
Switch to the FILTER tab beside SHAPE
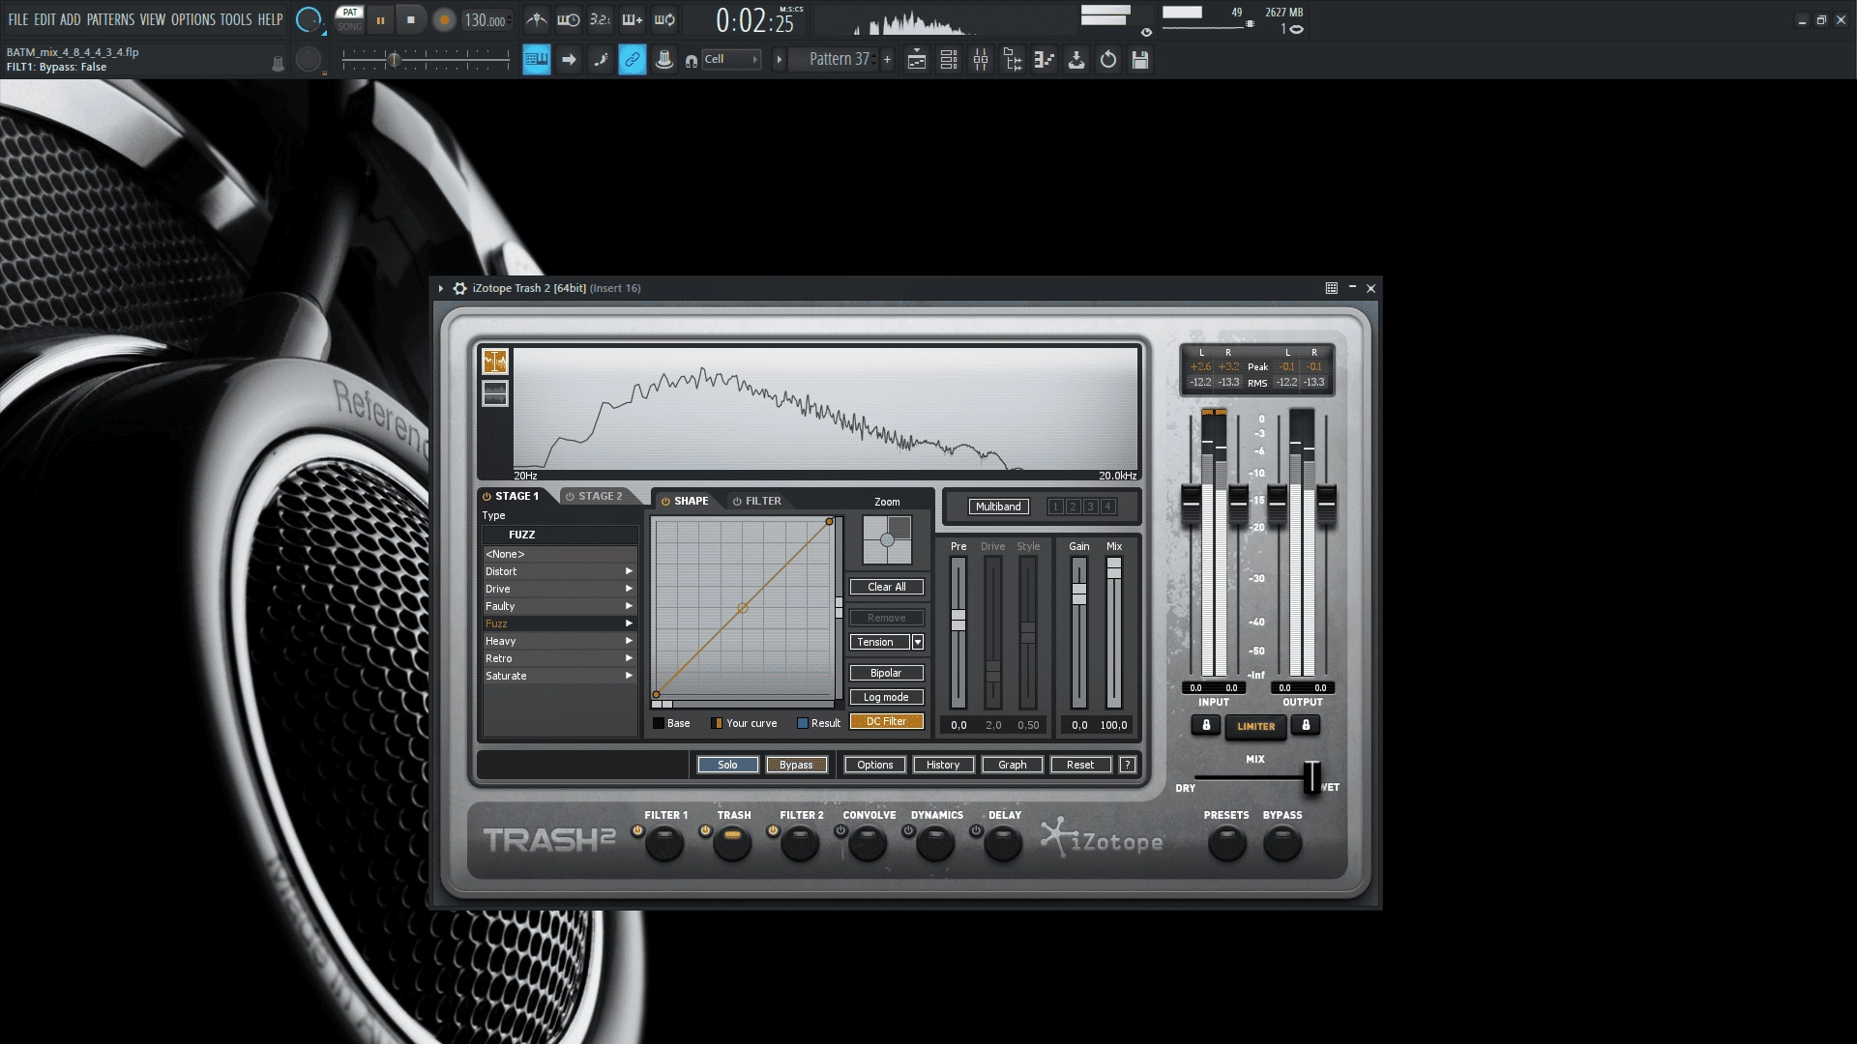tap(756, 501)
